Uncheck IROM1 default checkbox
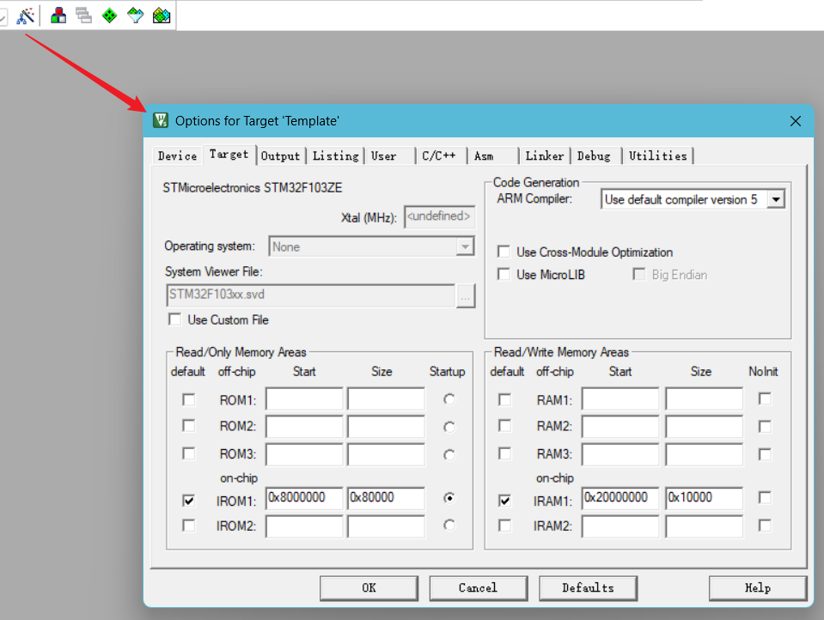 click(x=189, y=501)
